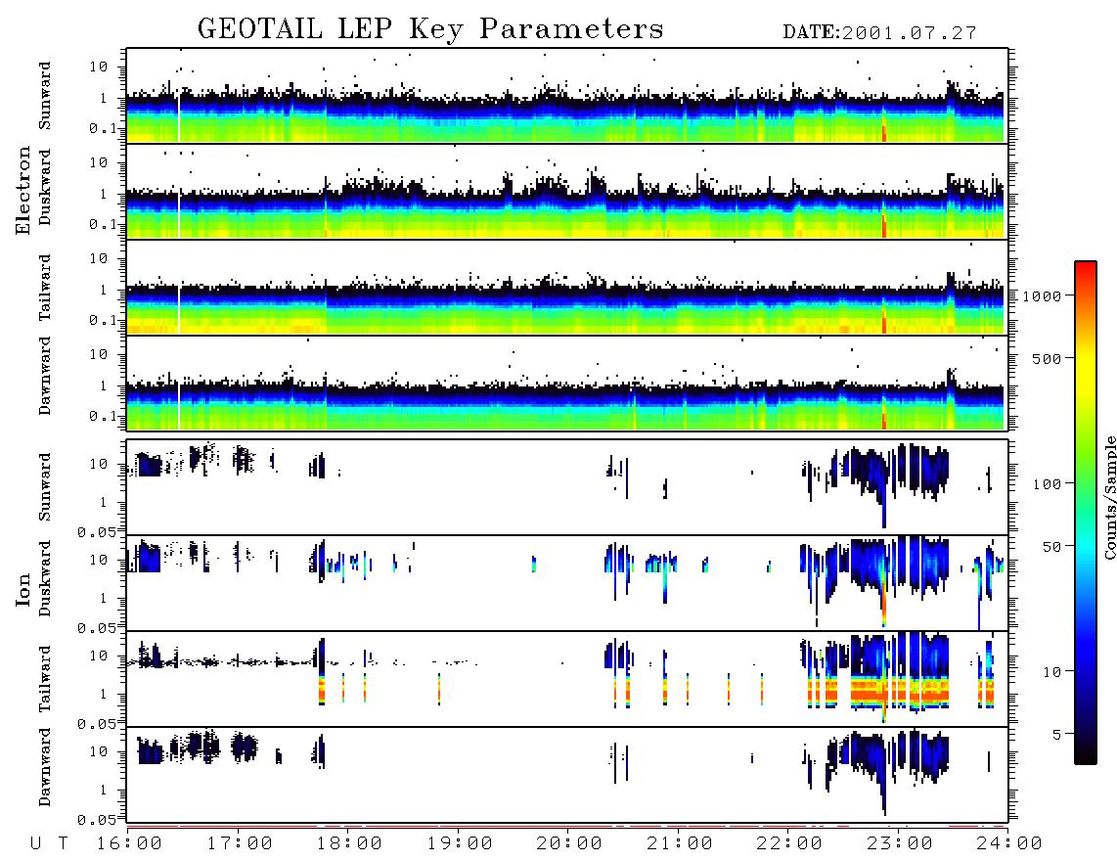This screenshot has height=861, width=1117.
Task: Click the 20:00 time tick label
Action: coord(570,844)
